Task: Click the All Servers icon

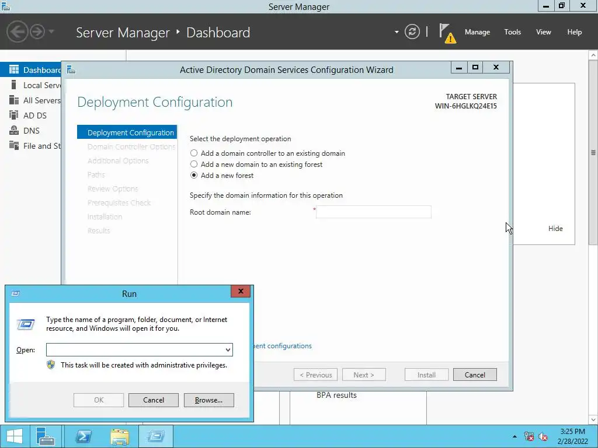Action: pos(14,100)
